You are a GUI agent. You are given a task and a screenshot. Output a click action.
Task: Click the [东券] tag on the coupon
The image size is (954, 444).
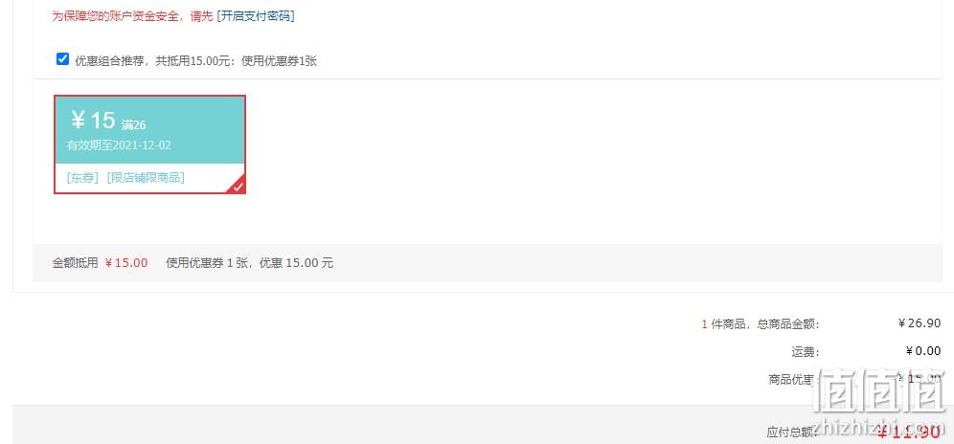82,178
